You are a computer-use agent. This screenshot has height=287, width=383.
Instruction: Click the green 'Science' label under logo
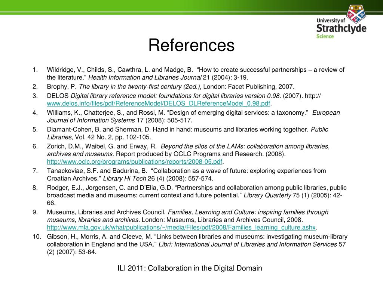(325, 36)
